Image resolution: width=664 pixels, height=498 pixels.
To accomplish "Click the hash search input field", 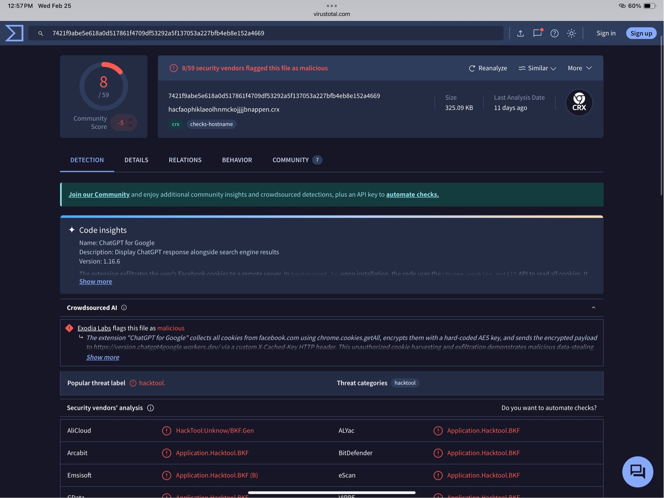I will click(266, 33).
